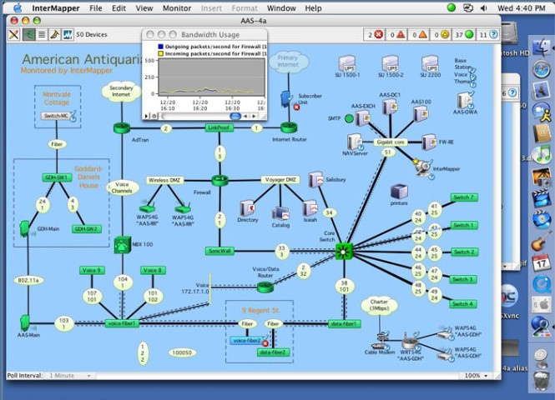
Task: Select the AAS-DC1 server icon
Action: click(390, 107)
